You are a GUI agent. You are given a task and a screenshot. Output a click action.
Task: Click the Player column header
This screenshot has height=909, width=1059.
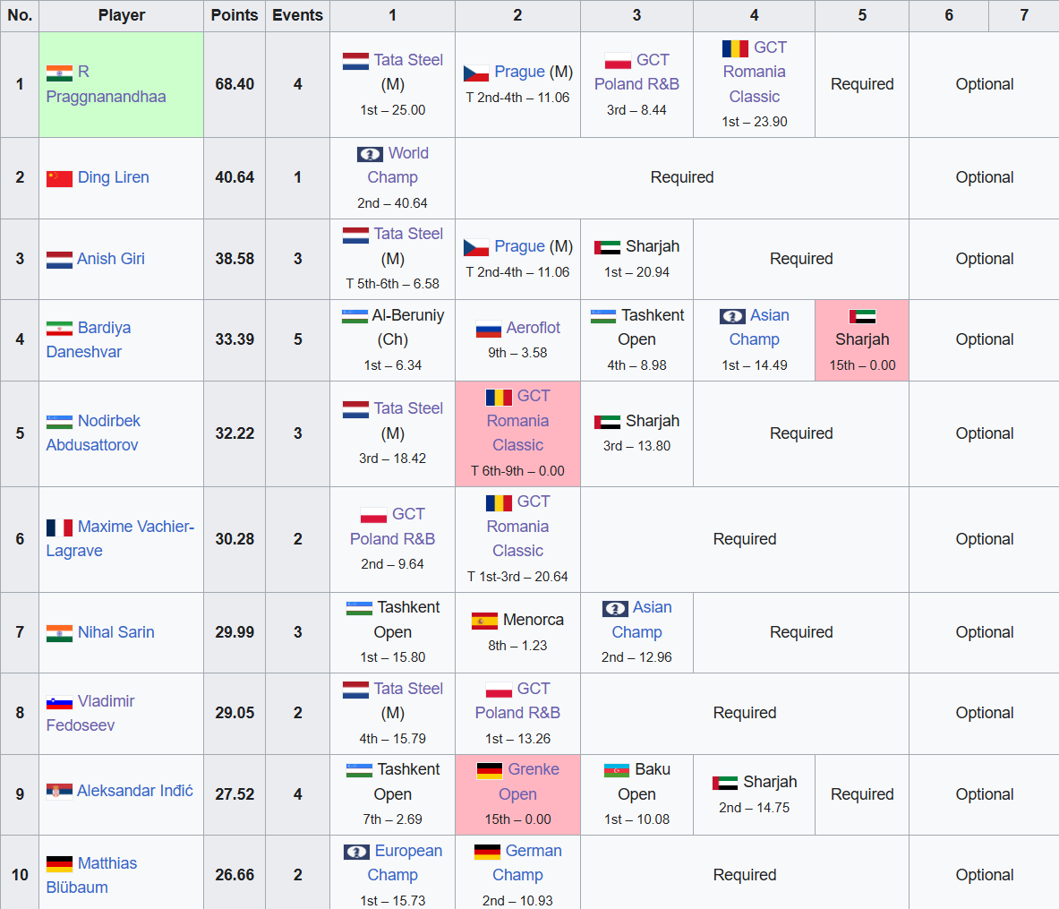click(121, 15)
